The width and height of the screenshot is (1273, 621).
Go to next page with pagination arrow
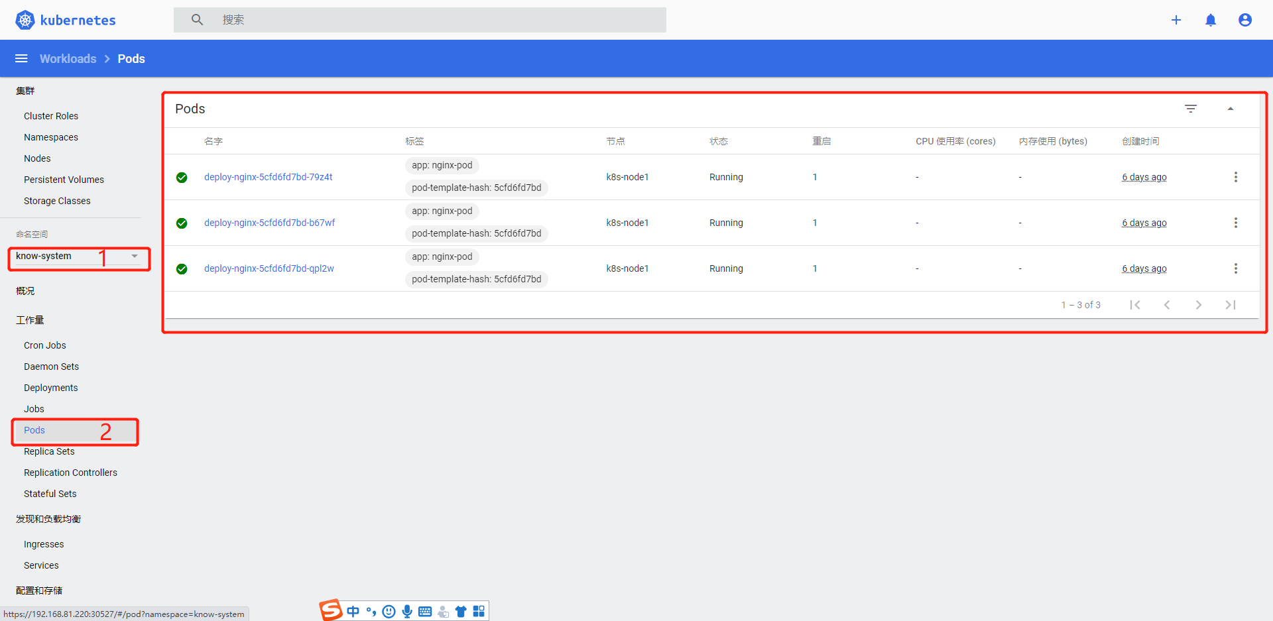pos(1199,305)
